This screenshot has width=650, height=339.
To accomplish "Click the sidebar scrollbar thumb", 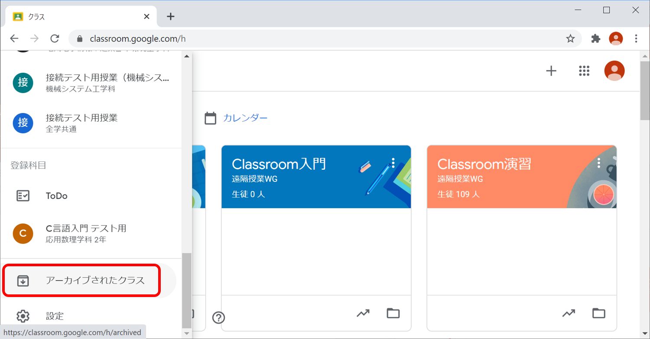I will [187, 291].
